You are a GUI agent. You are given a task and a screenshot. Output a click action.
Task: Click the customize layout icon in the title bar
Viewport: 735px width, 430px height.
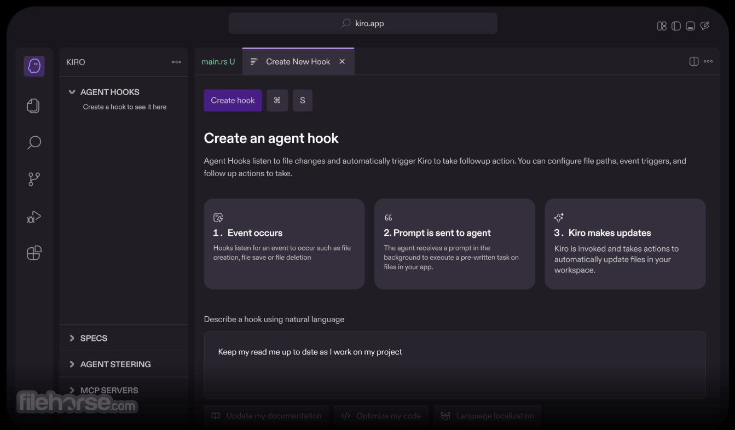point(662,26)
